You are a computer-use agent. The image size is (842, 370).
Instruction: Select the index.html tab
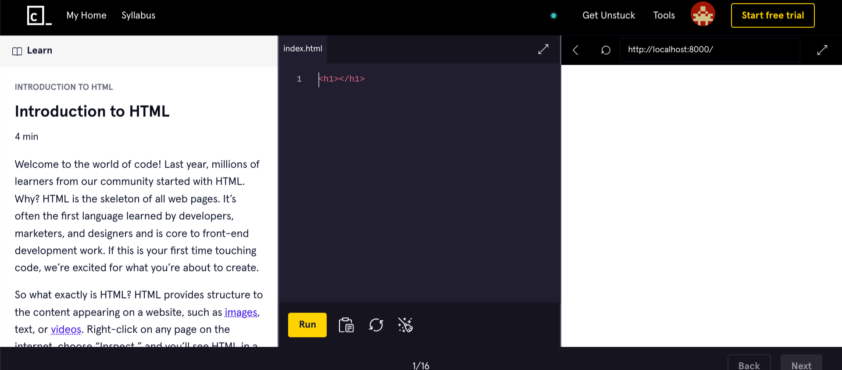coord(303,49)
